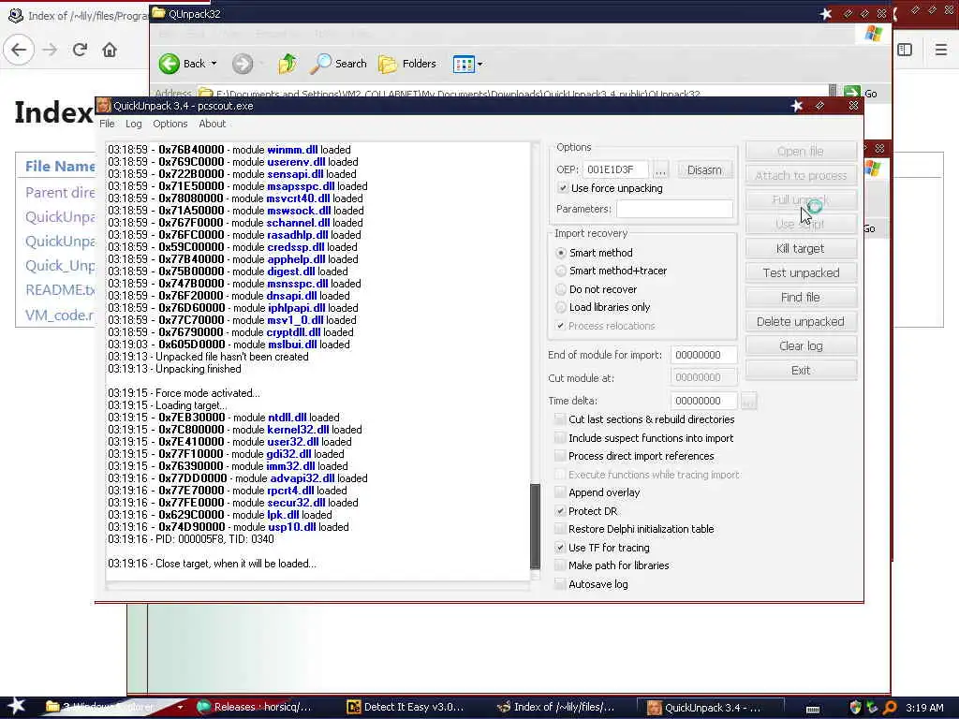Switch to Releases horsicq taskbar item

tap(255, 708)
